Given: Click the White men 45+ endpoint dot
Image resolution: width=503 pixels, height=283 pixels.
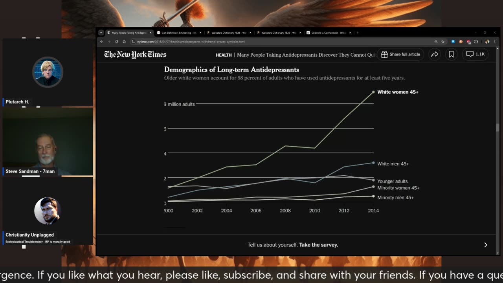Looking at the screenshot, I should coord(373,163).
